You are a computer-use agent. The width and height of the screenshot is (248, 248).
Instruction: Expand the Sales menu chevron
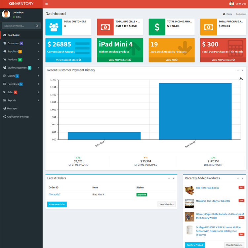(x=38, y=92)
